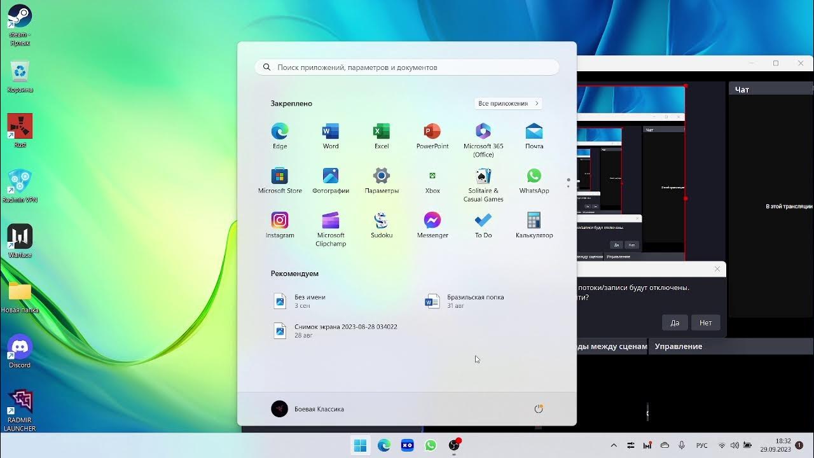Open the To Do app

click(x=483, y=225)
